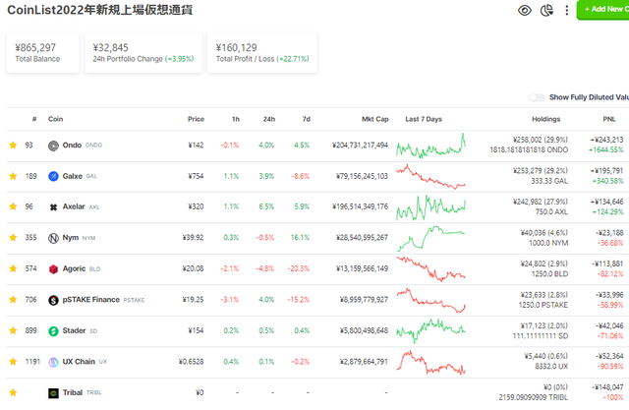
Task: Open the Stader coin page link
Action: pos(74,330)
